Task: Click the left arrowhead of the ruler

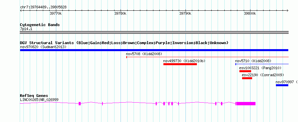Action: [x=21, y=10]
